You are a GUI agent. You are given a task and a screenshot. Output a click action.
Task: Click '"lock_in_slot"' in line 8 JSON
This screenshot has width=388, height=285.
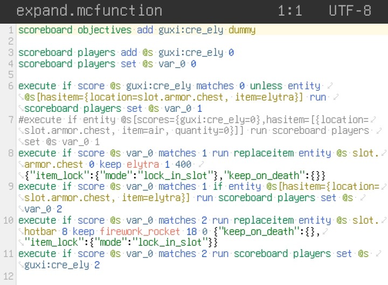point(175,176)
